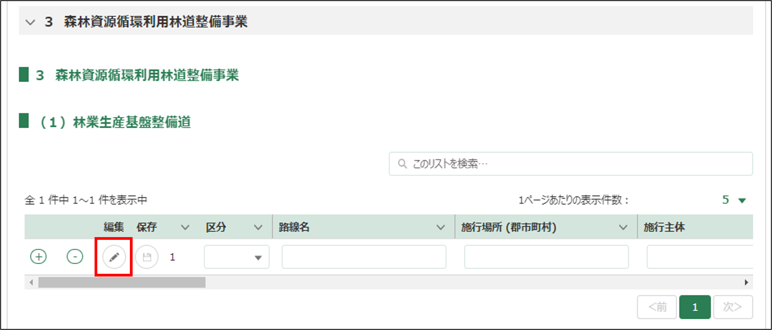The height and width of the screenshot is (330, 772).
Task: Click the 路線名 text input in row 1
Action: pyautogui.click(x=364, y=257)
